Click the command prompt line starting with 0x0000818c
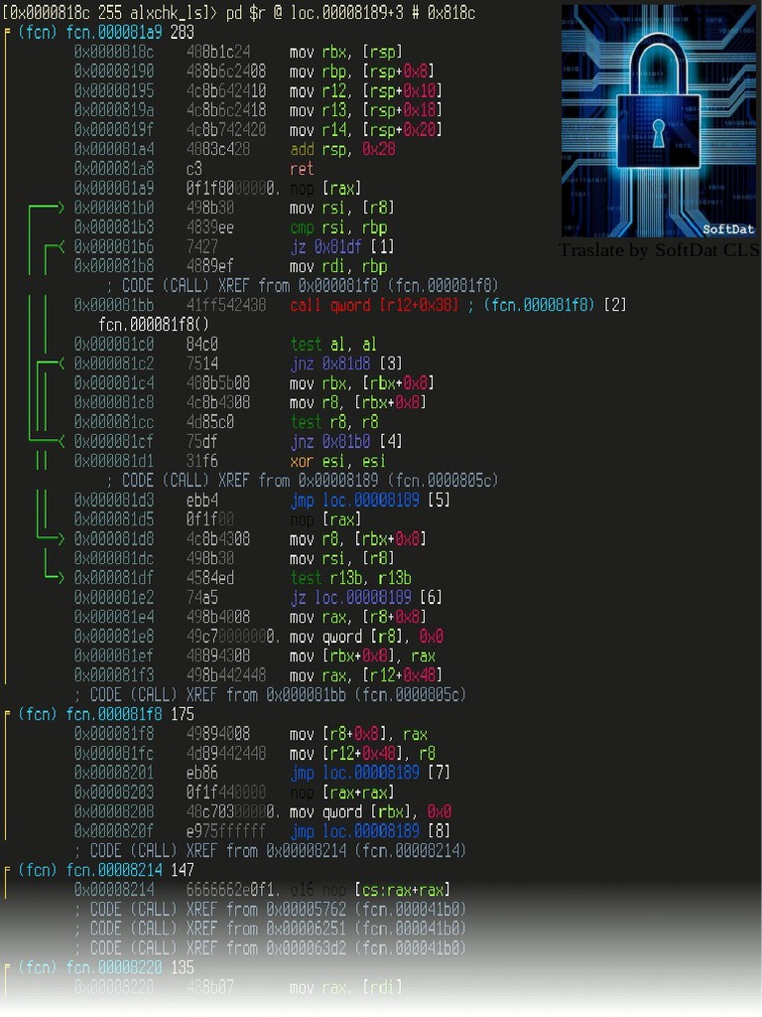 click(x=238, y=12)
